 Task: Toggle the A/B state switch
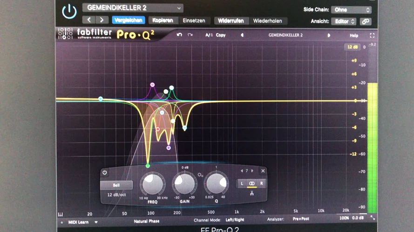coord(209,35)
